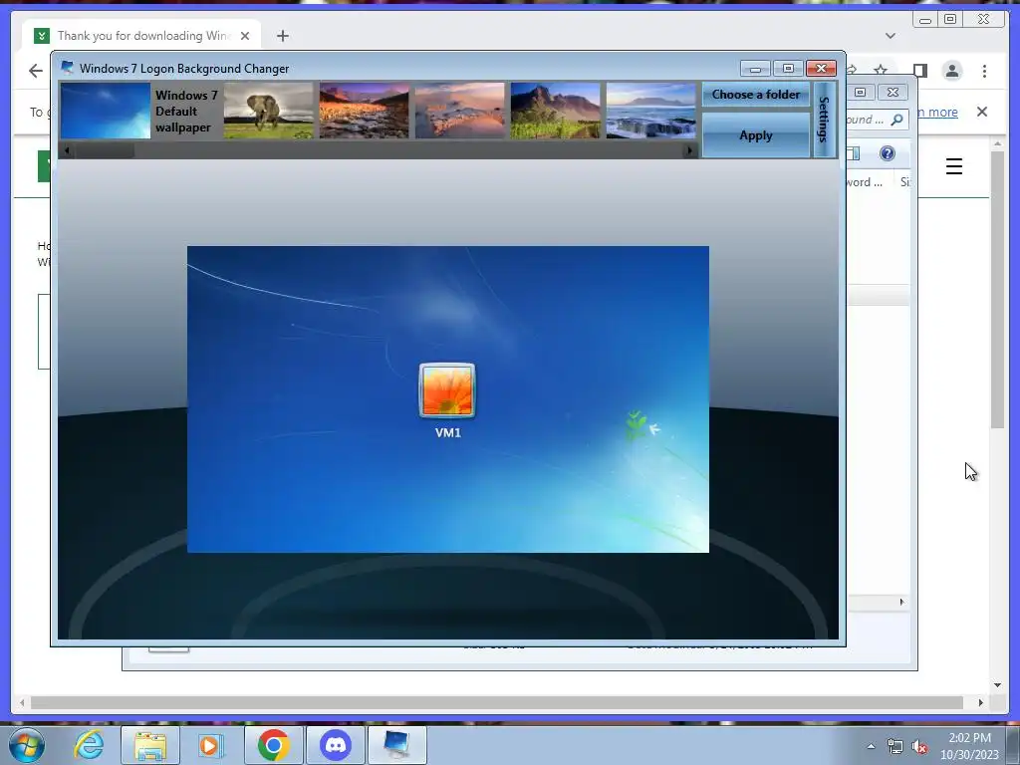Switch to Chrome on the taskbar
The width and height of the screenshot is (1020, 765).
click(x=273, y=745)
